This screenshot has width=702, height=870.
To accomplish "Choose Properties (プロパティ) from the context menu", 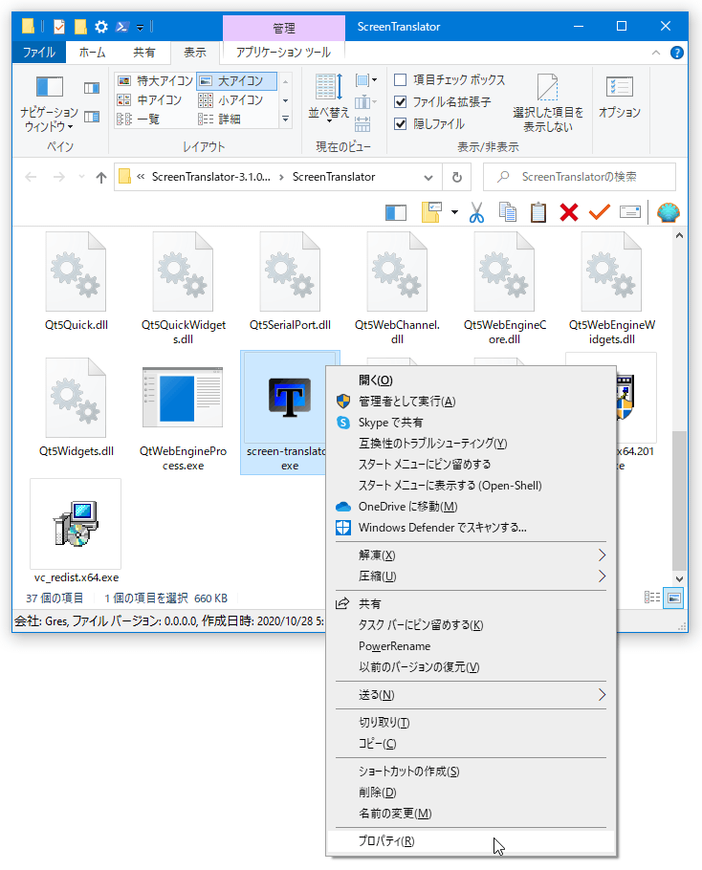I will click(471, 841).
